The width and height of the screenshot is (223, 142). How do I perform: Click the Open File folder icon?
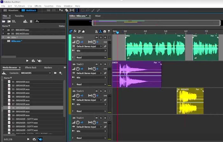[x=4, y=21]
